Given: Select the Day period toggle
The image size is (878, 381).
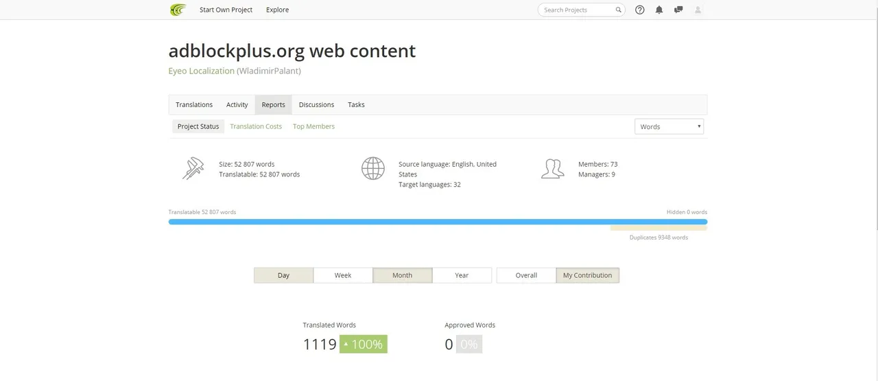Looking at the screenshot, I should pyautogui.click(x=283, y=275).
